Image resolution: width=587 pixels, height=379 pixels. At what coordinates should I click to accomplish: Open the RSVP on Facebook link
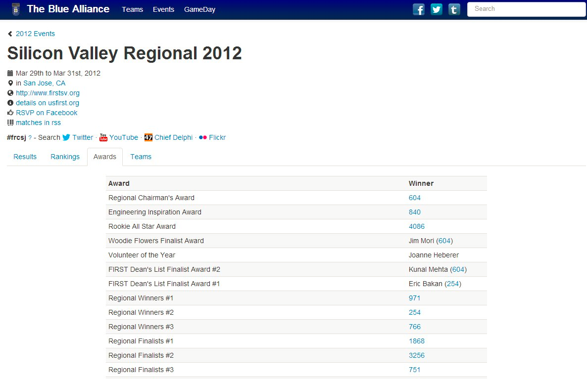[47, 113]
